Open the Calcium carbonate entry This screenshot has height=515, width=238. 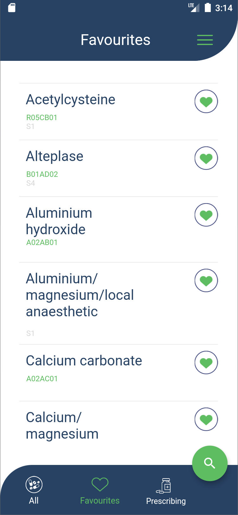pos(84,361)
